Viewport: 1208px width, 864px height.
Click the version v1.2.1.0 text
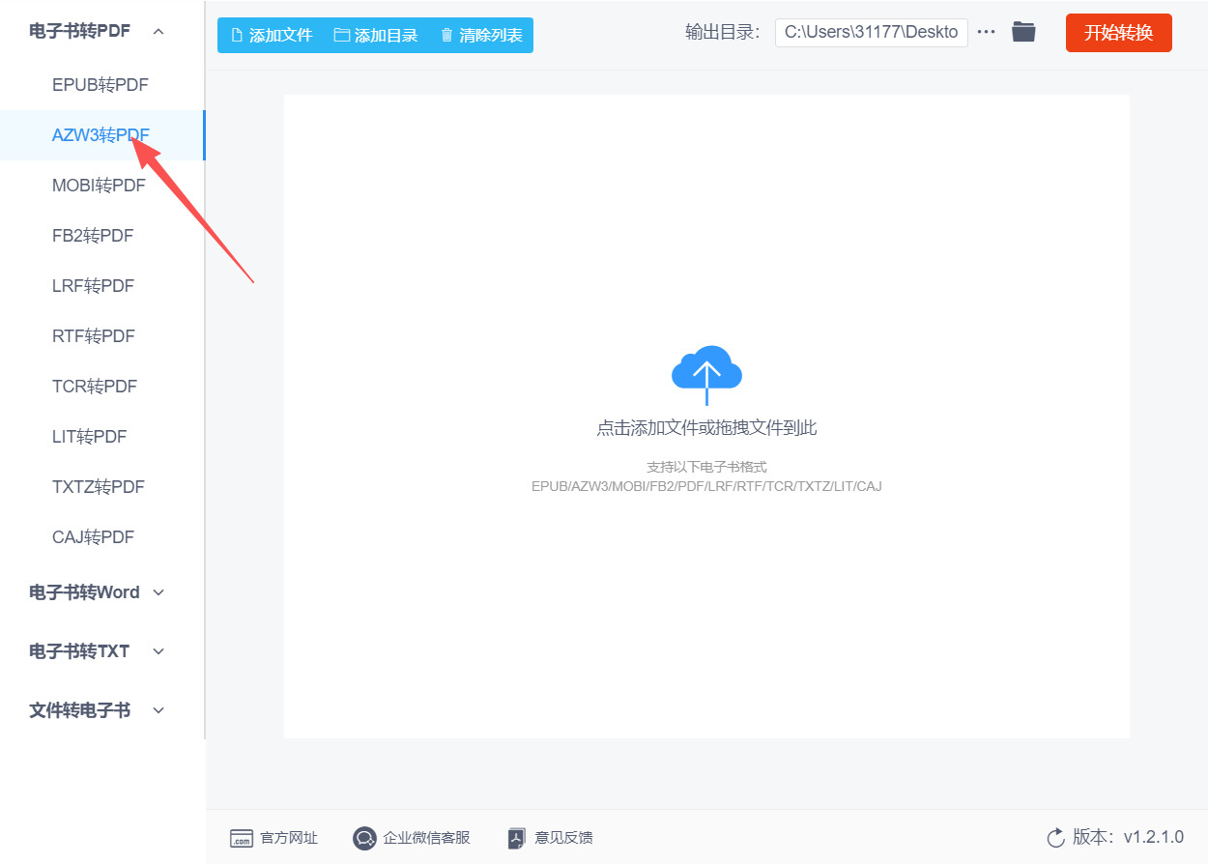point(1128,837)
